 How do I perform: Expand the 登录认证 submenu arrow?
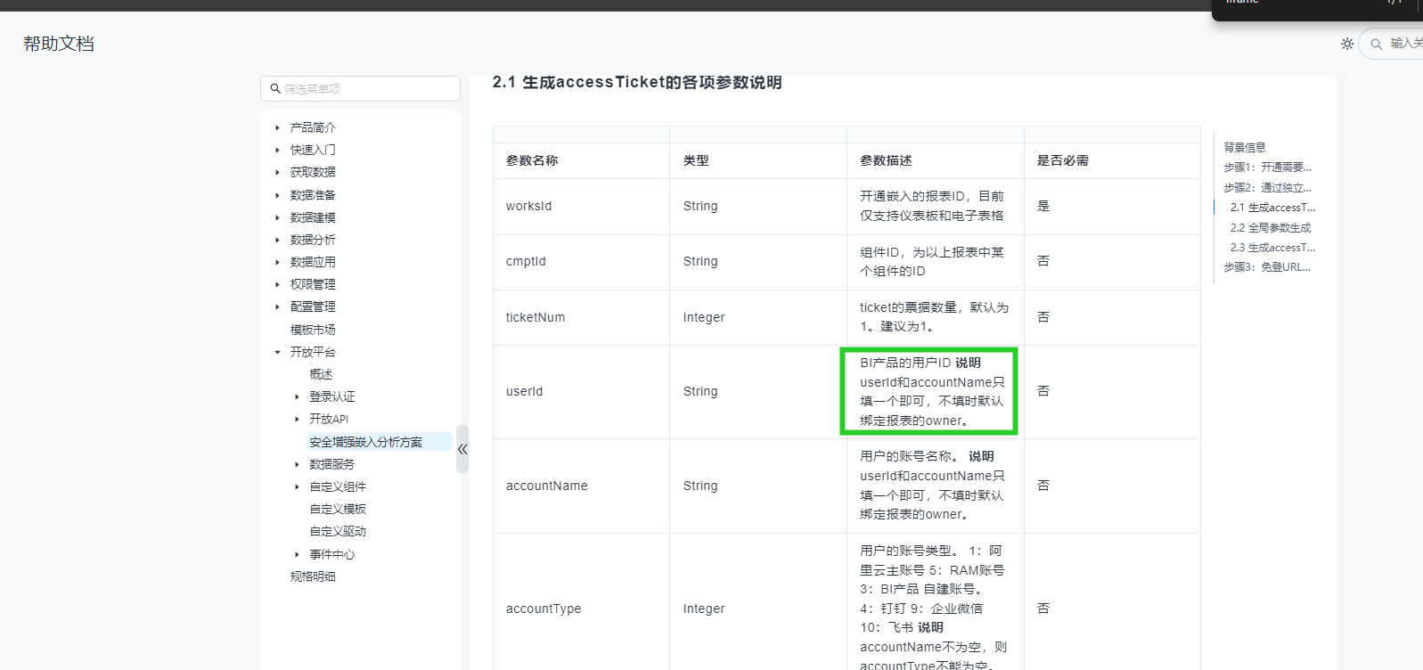click(x=297, y=397)
